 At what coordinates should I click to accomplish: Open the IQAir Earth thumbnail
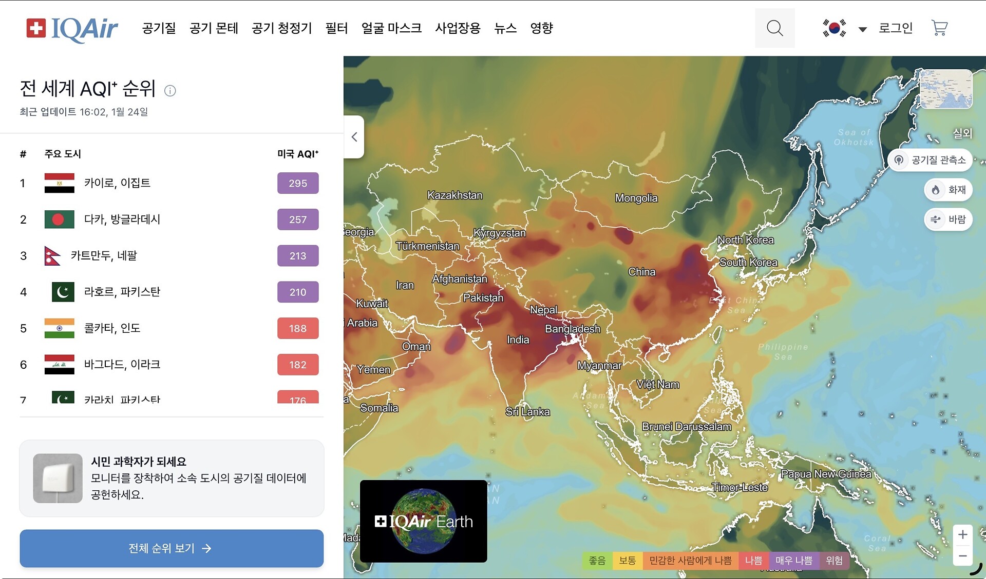[x=423, y=521]
